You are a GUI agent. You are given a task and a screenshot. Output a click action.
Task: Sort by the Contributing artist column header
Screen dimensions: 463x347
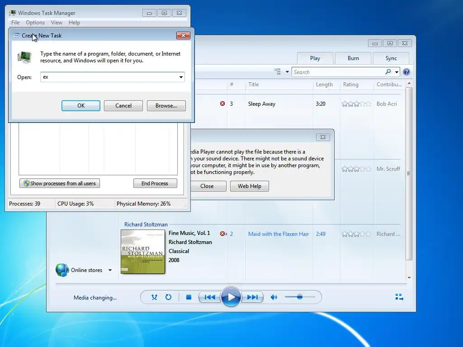389,84
